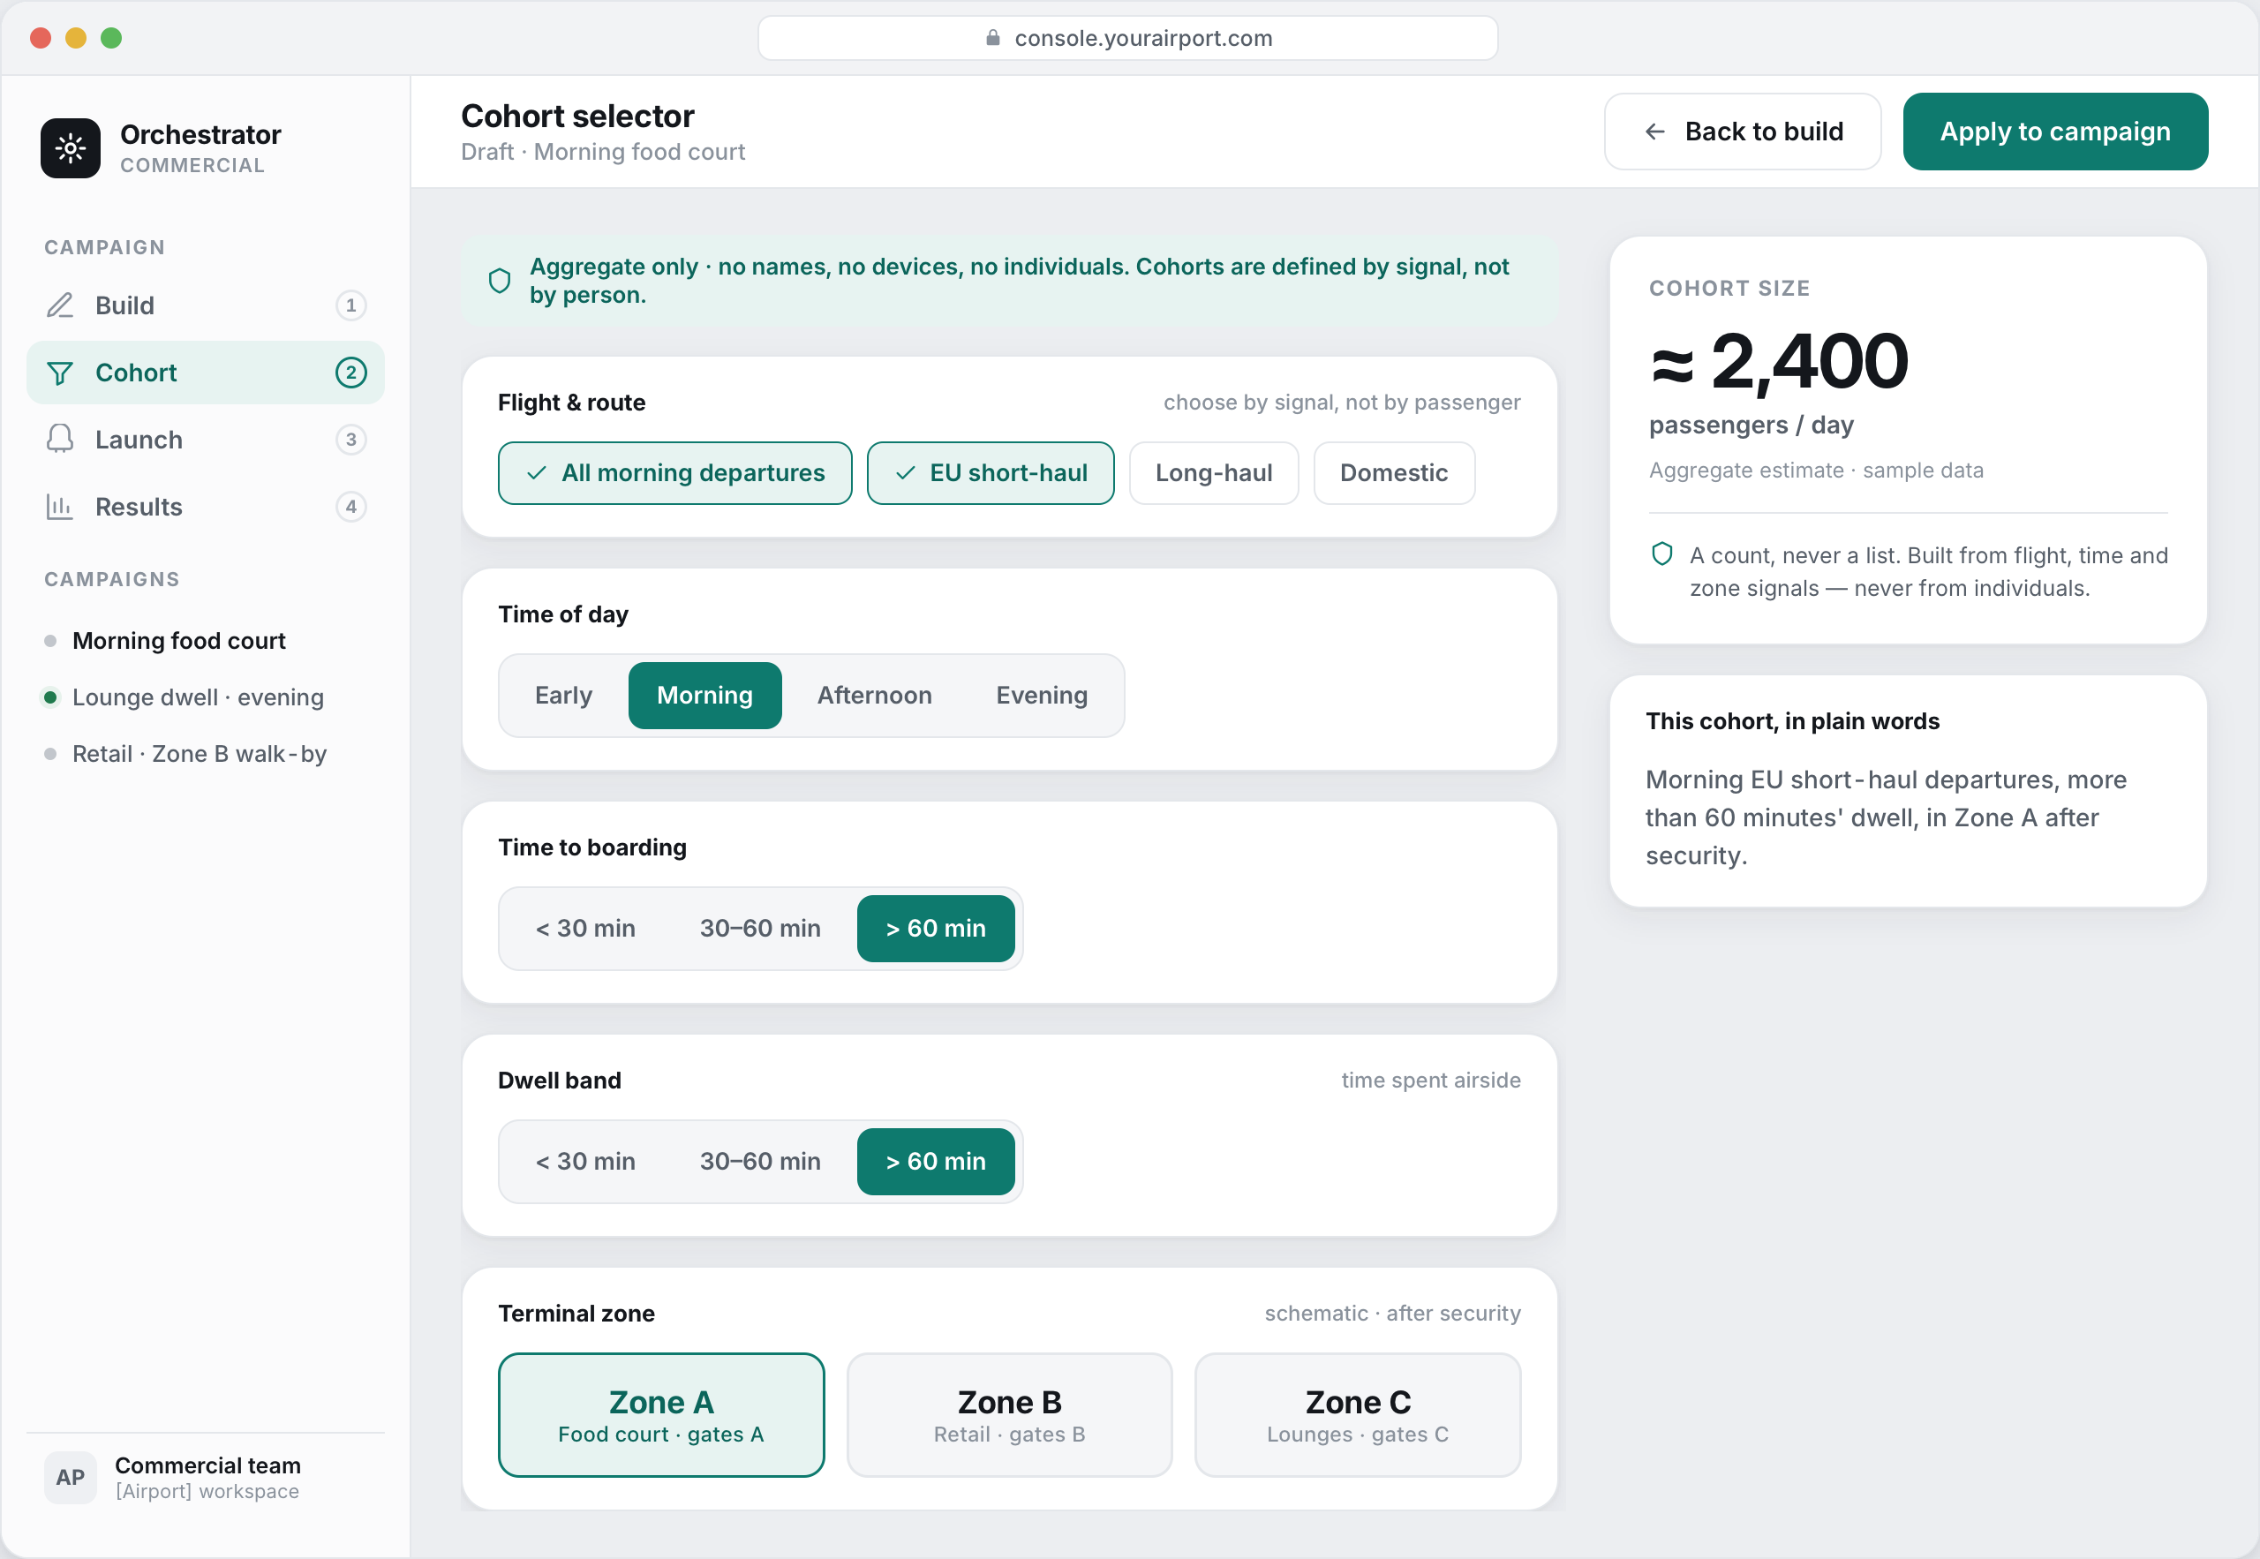The height and width of the screenshot is (1559, 2260).
Task: Click Apply to campaign button
Action: [x=2055, y=132]
